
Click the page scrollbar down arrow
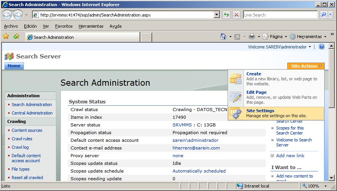tap(331, 178)
